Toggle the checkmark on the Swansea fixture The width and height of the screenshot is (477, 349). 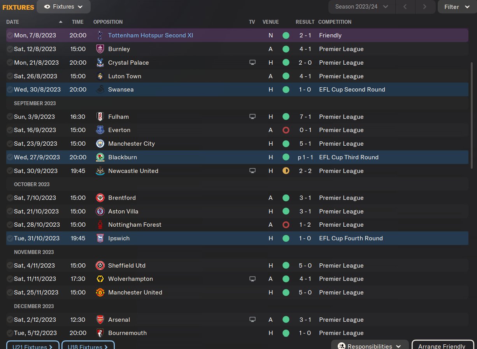coord(10,90)
